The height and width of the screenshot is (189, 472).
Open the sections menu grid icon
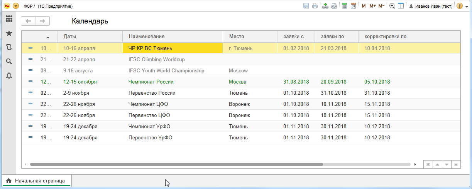tap(9, 18)
